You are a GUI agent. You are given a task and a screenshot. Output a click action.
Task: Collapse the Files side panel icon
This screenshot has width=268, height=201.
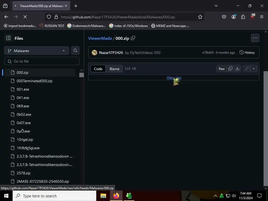(x=8, y=38)
